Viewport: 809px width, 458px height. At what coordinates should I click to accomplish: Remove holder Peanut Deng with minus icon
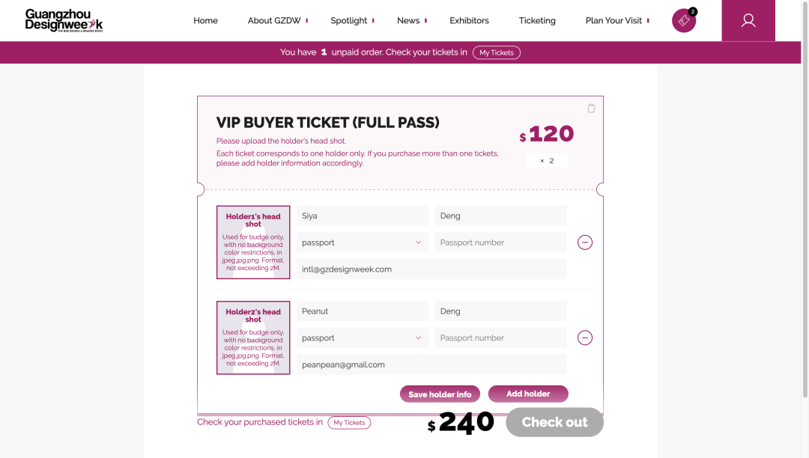coord(585,338)
